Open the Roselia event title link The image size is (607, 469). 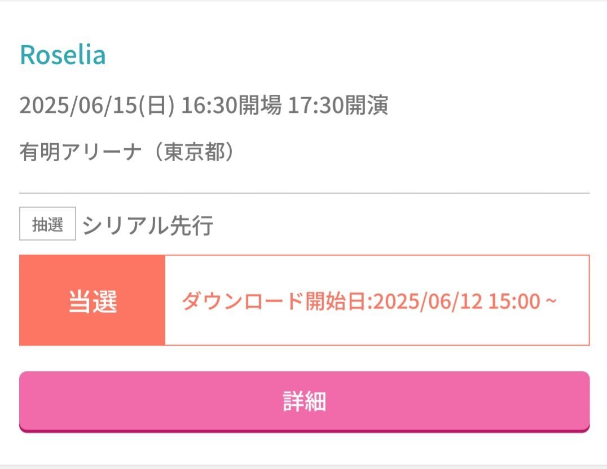click(x=63, y=55)
